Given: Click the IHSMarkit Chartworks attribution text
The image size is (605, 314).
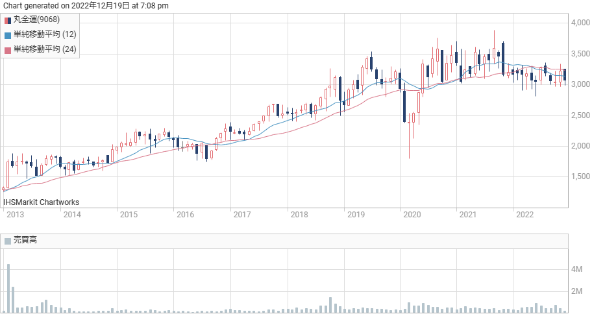Looking at the screenshot, I should [42, 202].
